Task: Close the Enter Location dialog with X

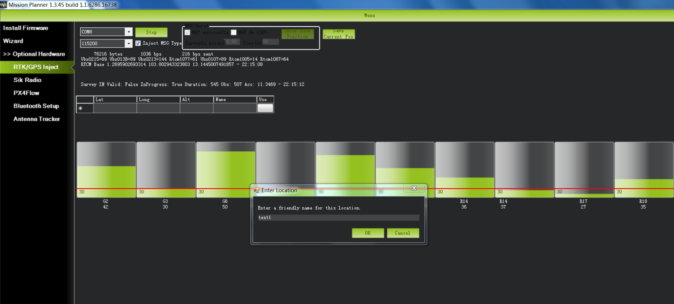Action: tap(414, 188)
